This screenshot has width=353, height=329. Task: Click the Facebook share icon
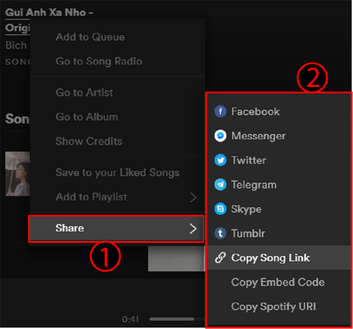pyautogui.click(x=220, y=111)
